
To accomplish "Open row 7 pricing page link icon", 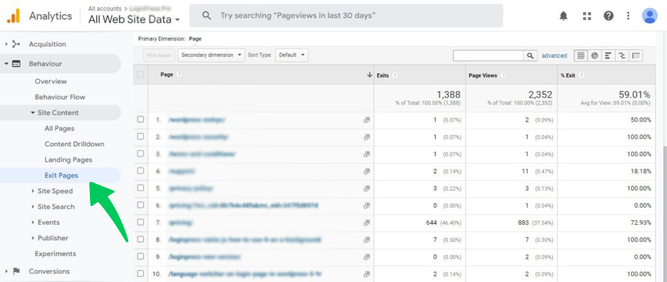I will pyautogui.click(x=367, y=223).
